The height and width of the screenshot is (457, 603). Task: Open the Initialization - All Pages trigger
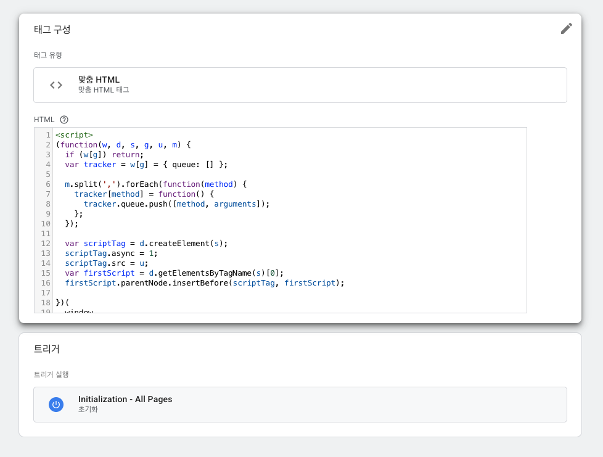pos(300,405)
